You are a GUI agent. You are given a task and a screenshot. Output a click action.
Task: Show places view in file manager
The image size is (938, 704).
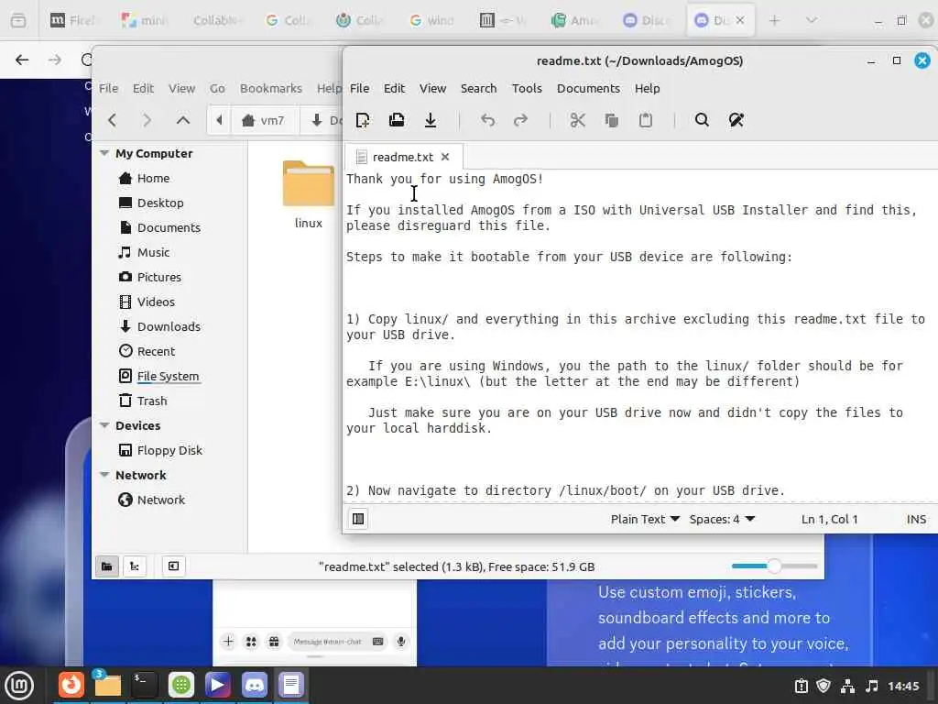[106, 566]
